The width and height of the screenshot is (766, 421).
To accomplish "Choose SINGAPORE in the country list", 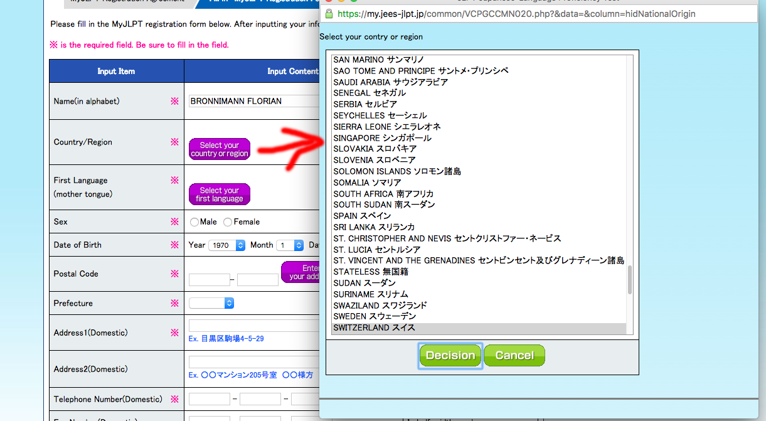I will pos(382,138).
